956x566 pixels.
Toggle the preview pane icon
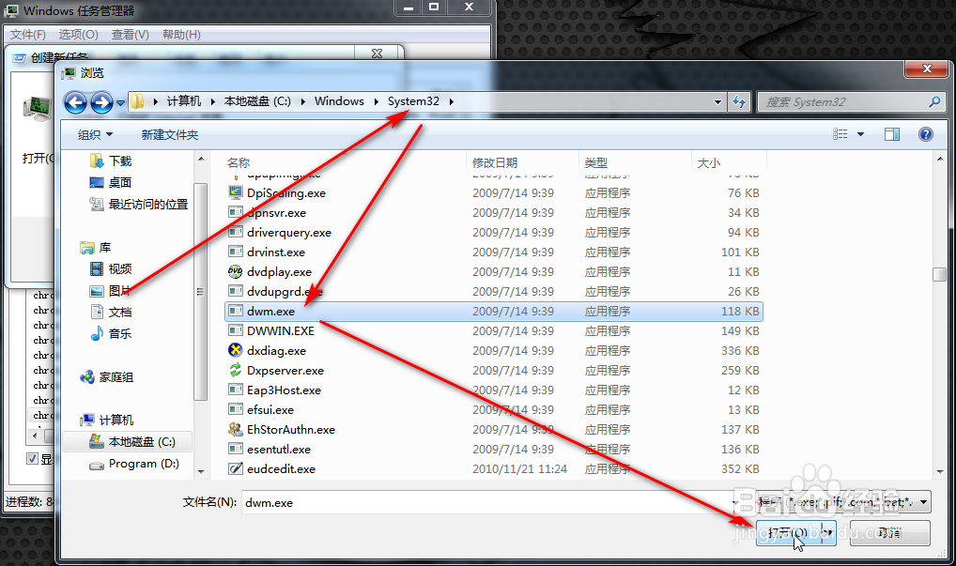pos(891,134)
